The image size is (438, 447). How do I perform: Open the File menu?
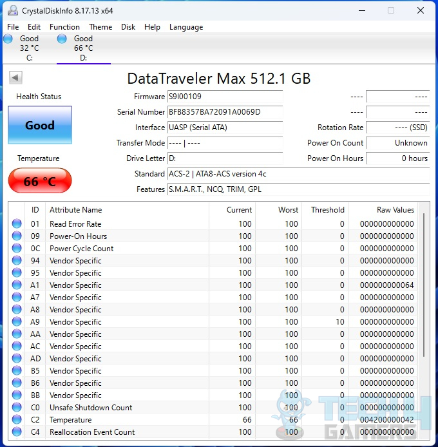point(13,27)
